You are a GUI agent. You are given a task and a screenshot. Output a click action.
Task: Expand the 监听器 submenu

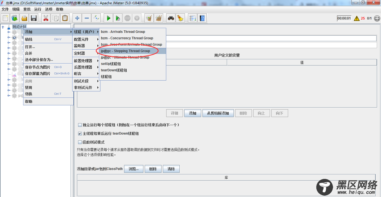tap(86, 46)
